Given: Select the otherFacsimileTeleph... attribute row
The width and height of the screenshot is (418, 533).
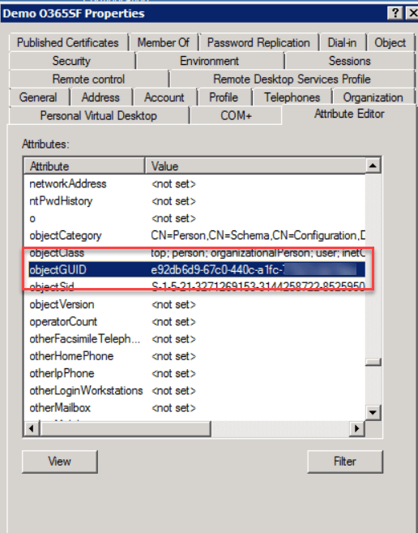Looking at the screenshot, I should (x=194, y=339).
